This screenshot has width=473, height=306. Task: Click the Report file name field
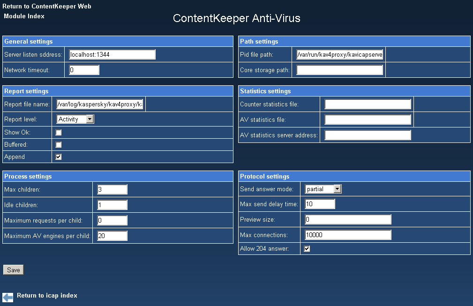100,104
